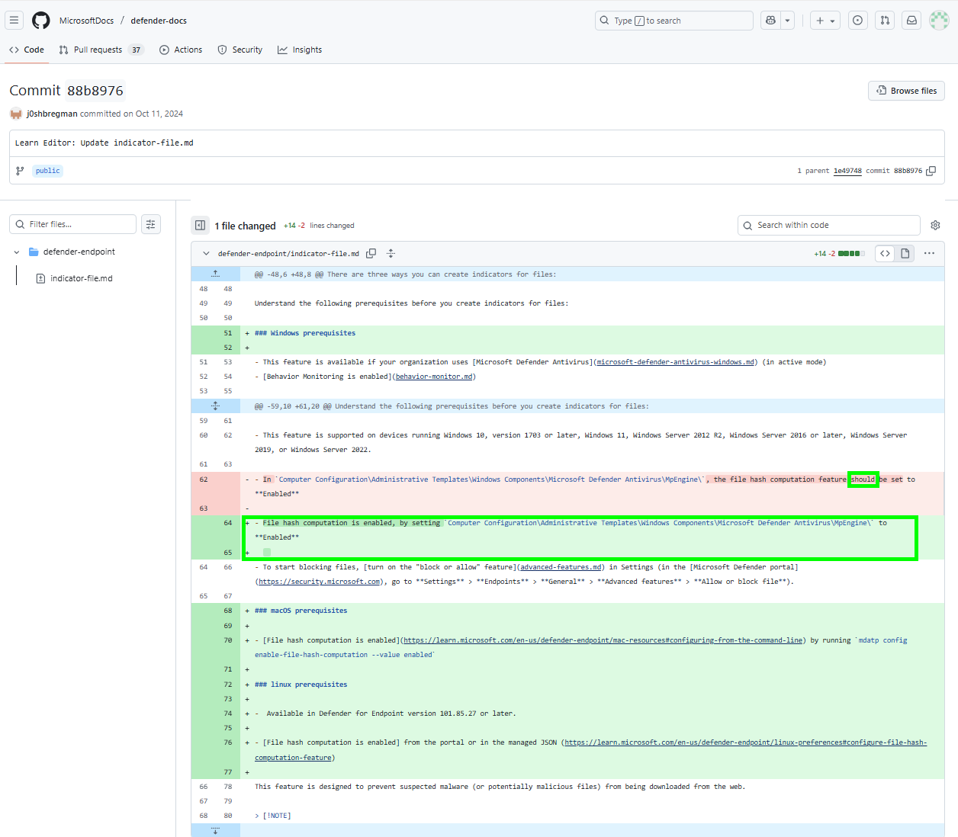Open file tree filter options icon
Viewport: 958px width, 837px height.
151,224
